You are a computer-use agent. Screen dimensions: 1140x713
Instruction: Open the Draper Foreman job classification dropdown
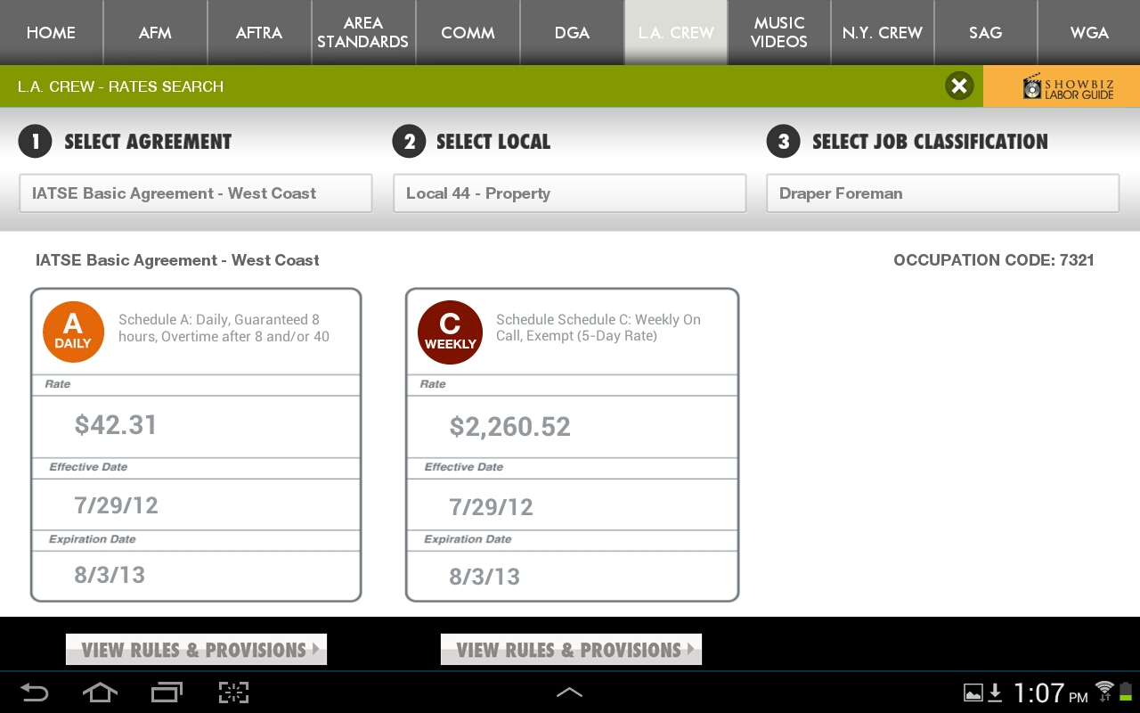(943, 193)
